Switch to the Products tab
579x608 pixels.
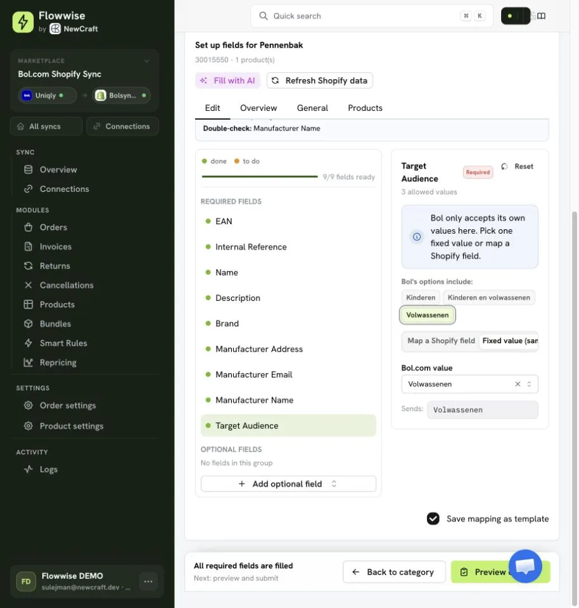365,108
